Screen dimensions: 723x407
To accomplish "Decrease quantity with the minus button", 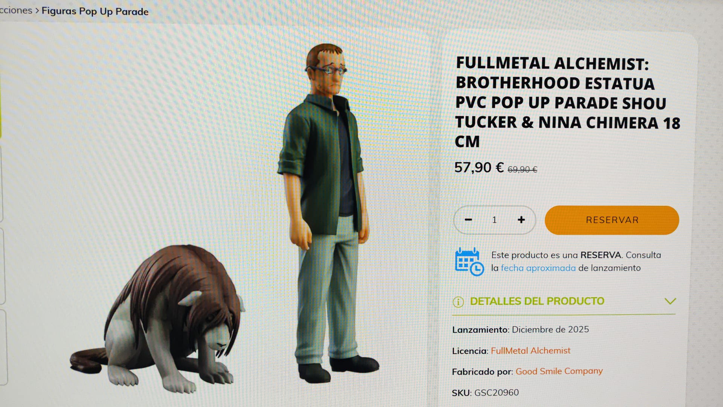I will 468,220.
